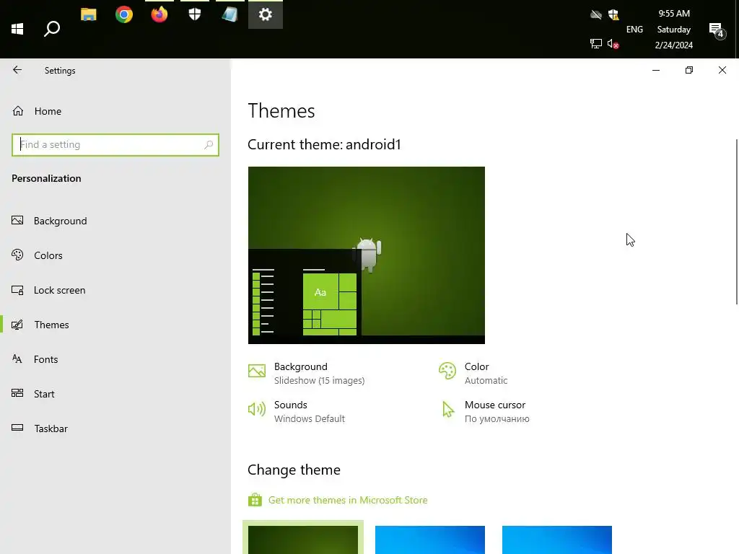Image resolution: width=739 pixels, height=554 pixels.
Task: Open the Lock screen settings page
Action: click(x=115, y=290)
